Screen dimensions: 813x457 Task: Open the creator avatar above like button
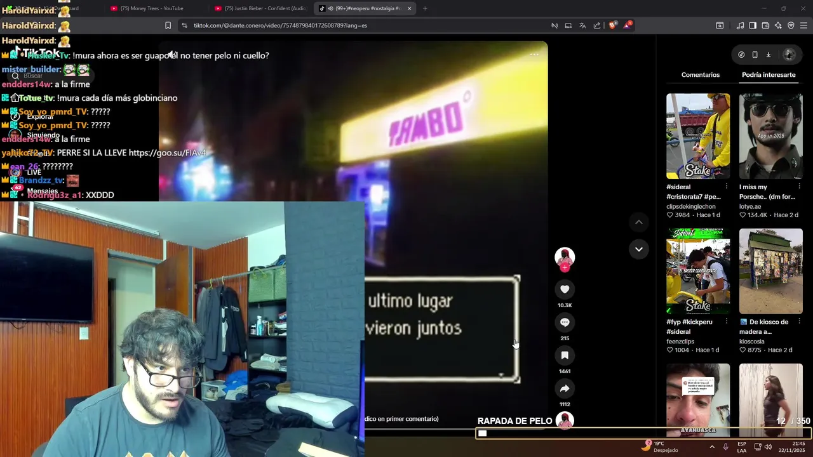click(565, 256)
